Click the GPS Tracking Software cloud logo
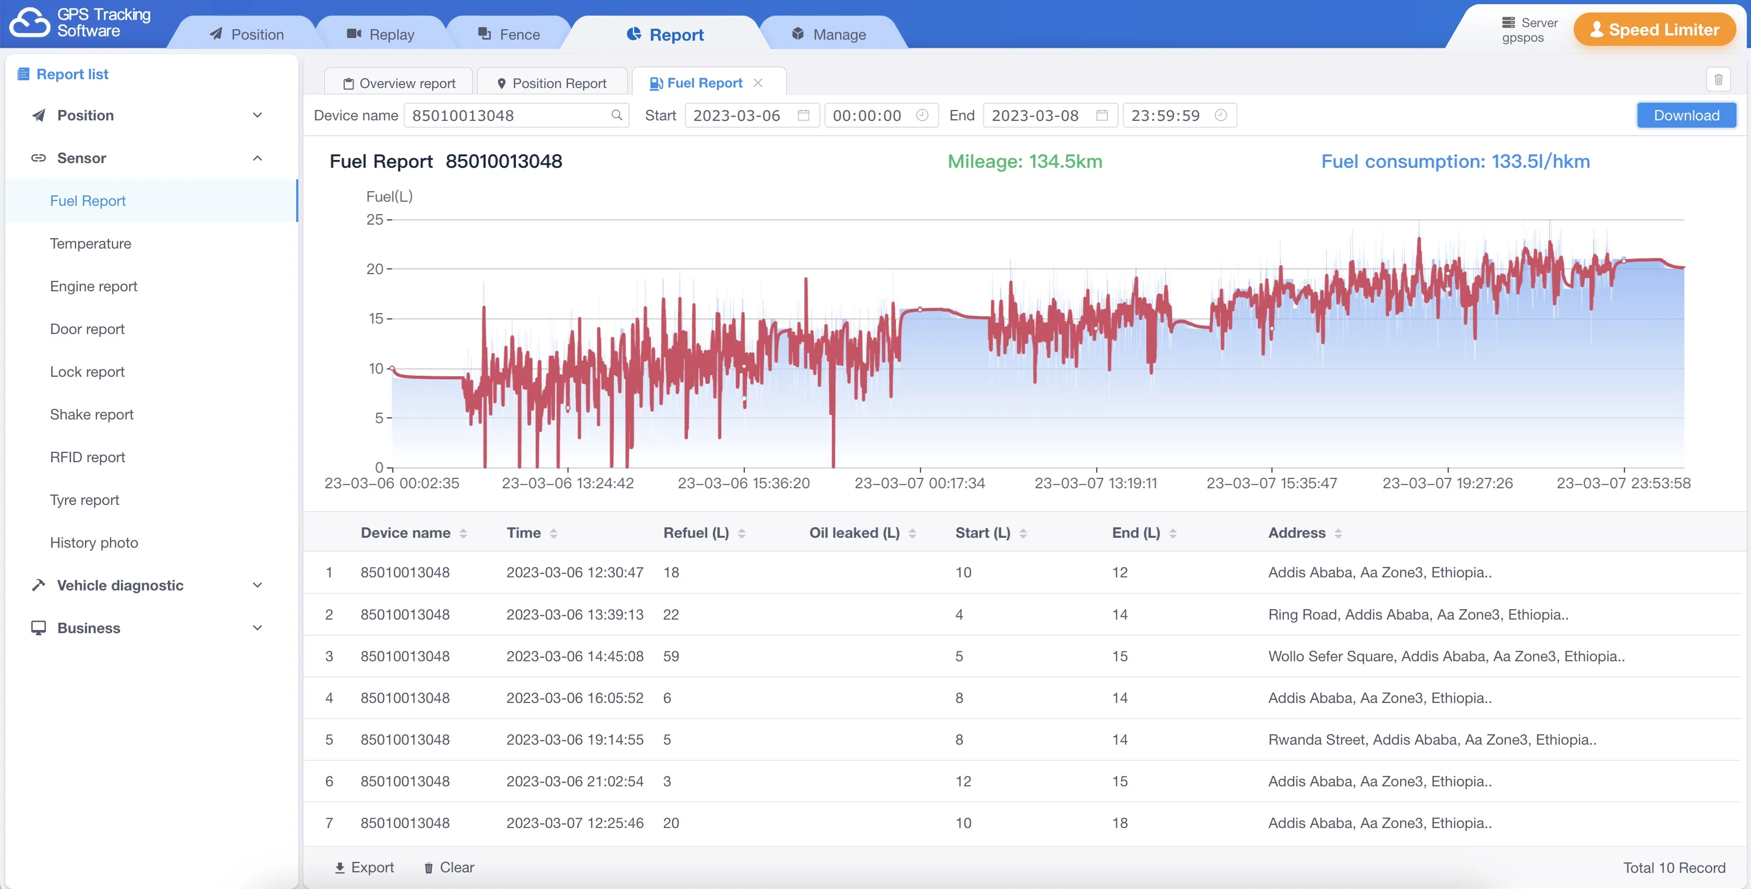 coord(29,22)
